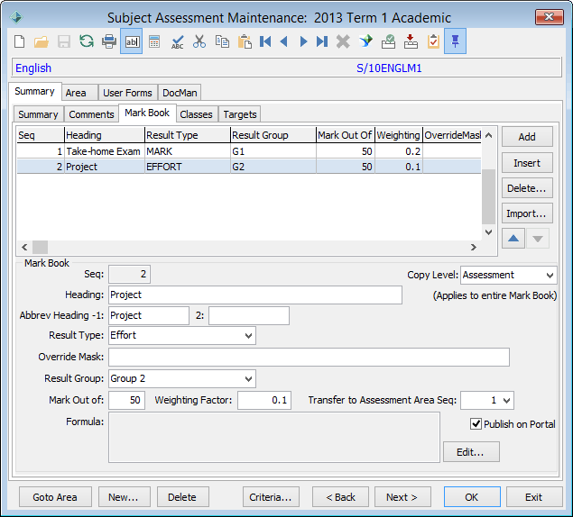
Task: Click the Delete... button beside the grid
Action: tap(527, 188)
